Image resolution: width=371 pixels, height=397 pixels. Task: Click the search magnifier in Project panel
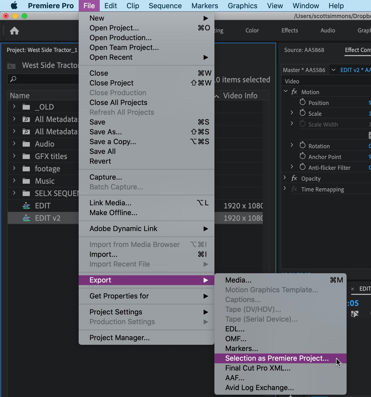click(13, 79)
